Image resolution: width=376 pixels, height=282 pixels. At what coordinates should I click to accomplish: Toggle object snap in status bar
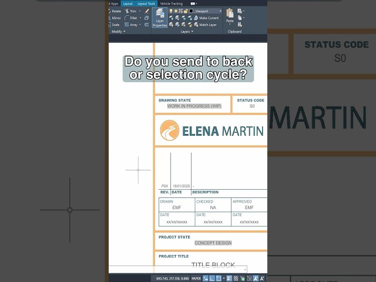point(219,278)
